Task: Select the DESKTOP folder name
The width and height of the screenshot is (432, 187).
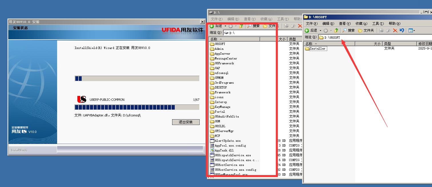Action: click(x=221, y=88)
